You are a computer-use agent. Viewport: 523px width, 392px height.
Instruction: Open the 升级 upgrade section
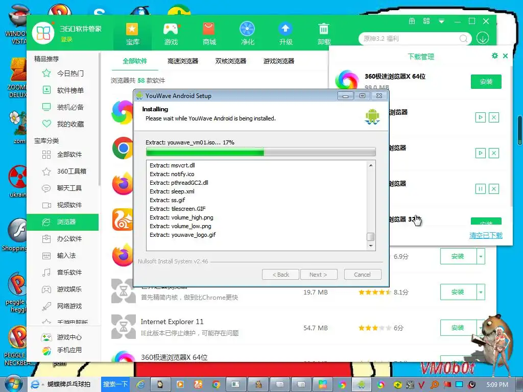pos(286,34)
